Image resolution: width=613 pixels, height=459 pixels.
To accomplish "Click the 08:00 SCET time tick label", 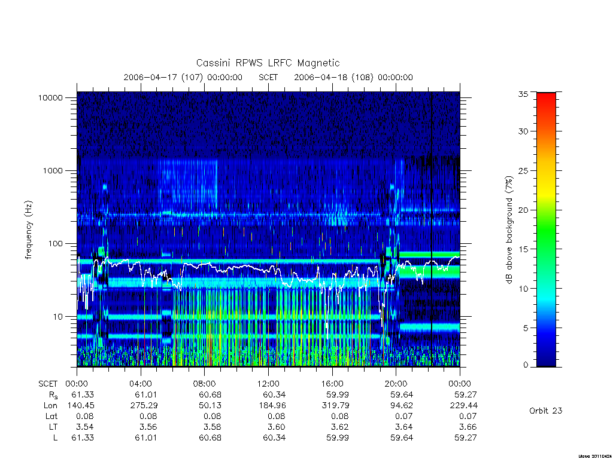I will pyautogui.click(x=204, y=384).
